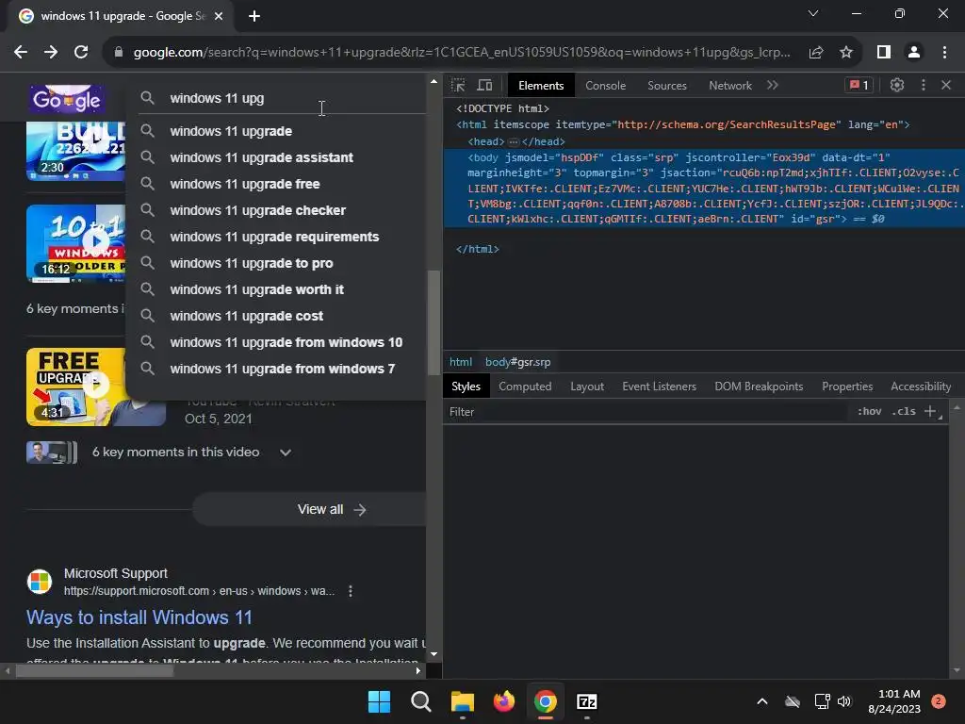Choose suggestion windows 11 upgrade worth it

[276, 289]
